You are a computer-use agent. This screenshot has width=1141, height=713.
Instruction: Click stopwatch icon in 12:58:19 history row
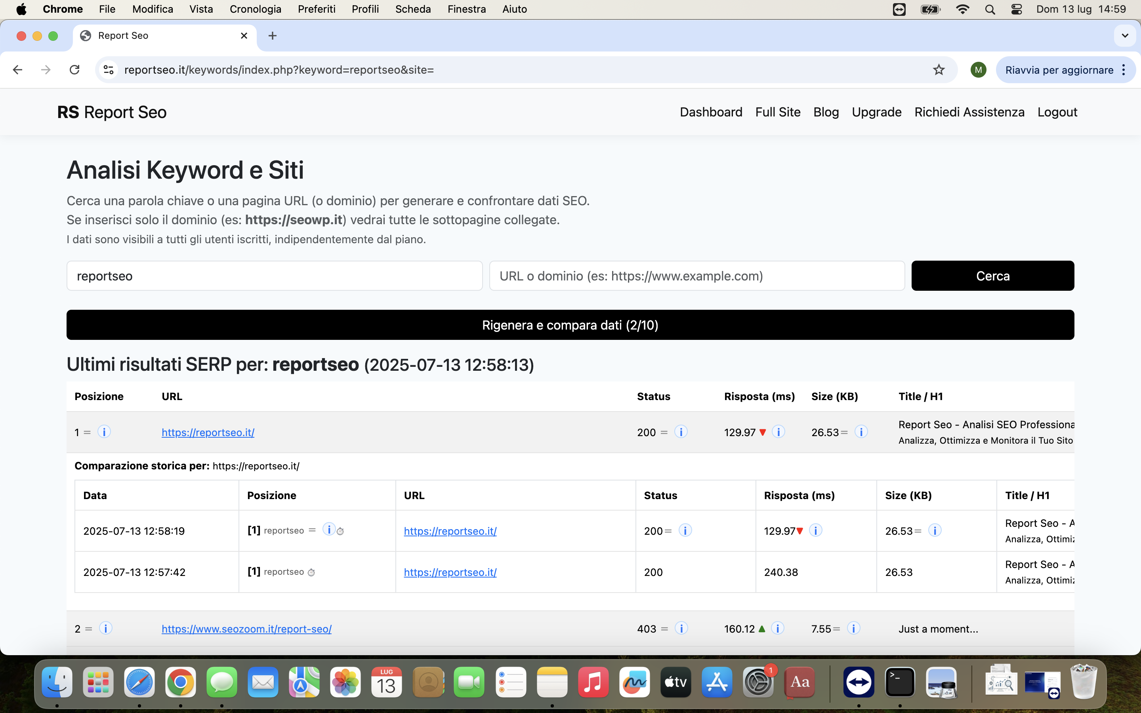coord(340,532)
